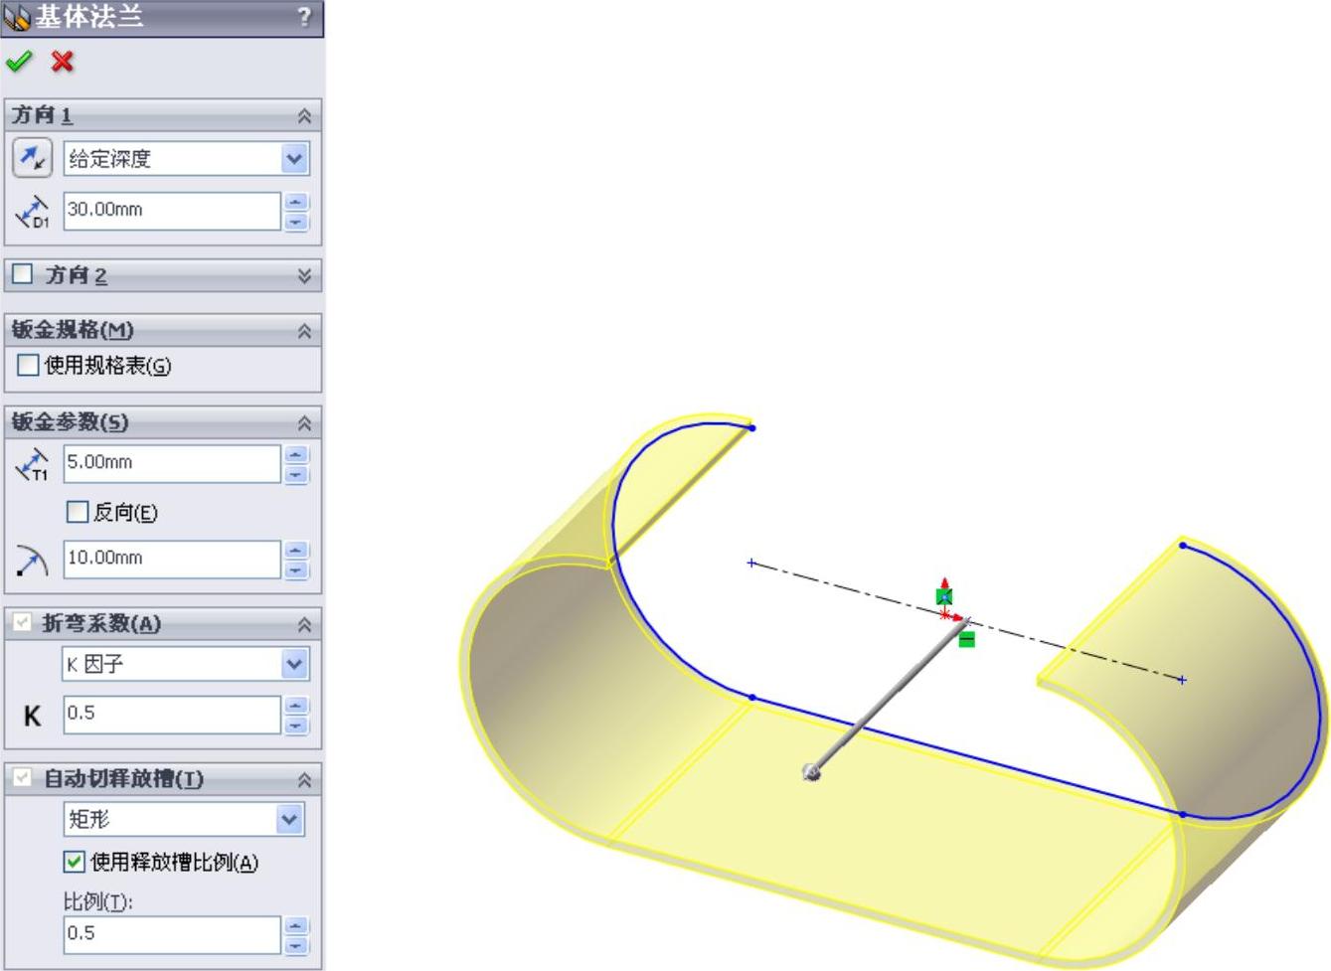Collapse 方向 1 section

pyautogui.click(x=304, y=115)
